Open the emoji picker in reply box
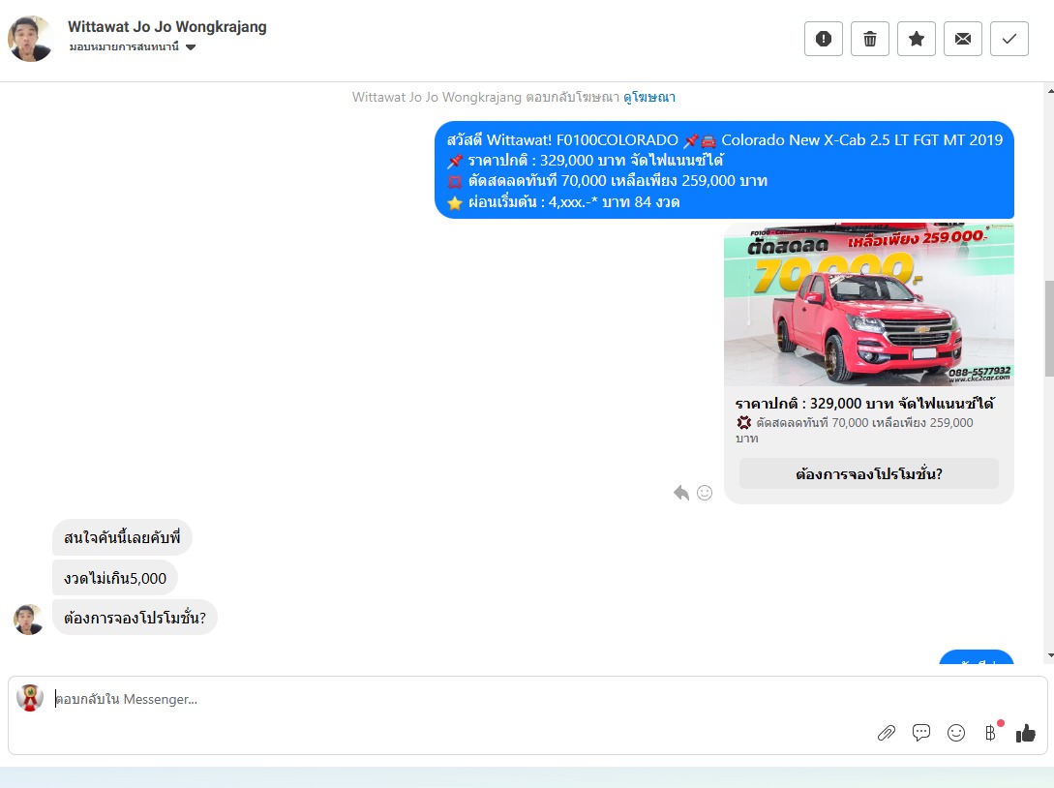The width and height of the screenshot is (1054, 788). [x=956, y=733]
